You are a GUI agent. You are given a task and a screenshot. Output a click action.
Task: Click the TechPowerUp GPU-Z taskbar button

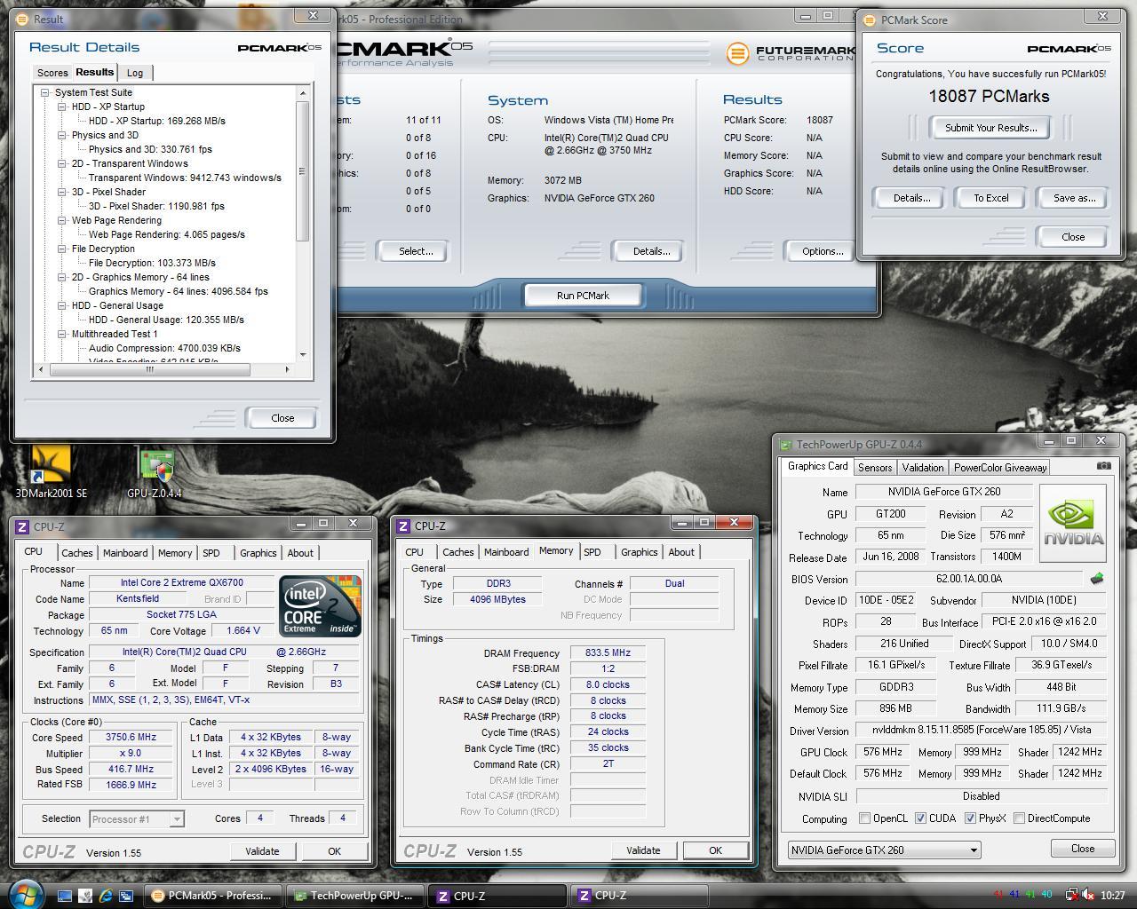coord(355,896)
